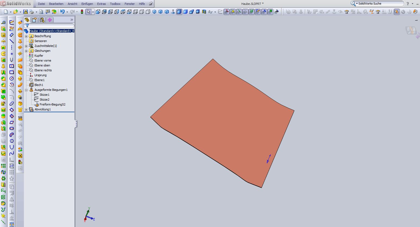Open the SolidWorks Suche dropdown arrow
Viewport: 420px width, 227px height.
(357, 4)
